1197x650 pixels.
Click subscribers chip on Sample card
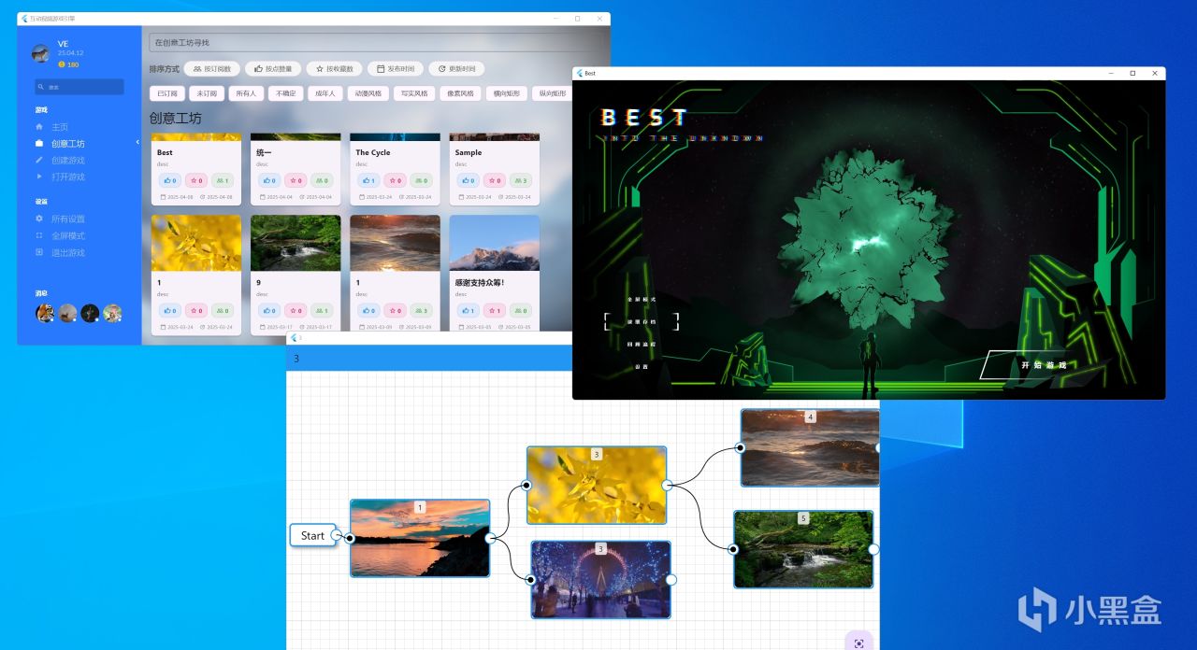[521, 180]
